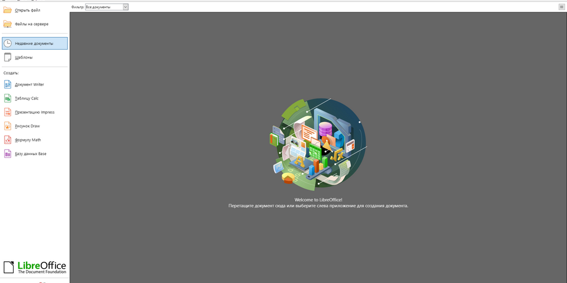The width and height of the screenshot is (567, 283).
Task: Create a new Документ Writer
Action: point(30,85)
